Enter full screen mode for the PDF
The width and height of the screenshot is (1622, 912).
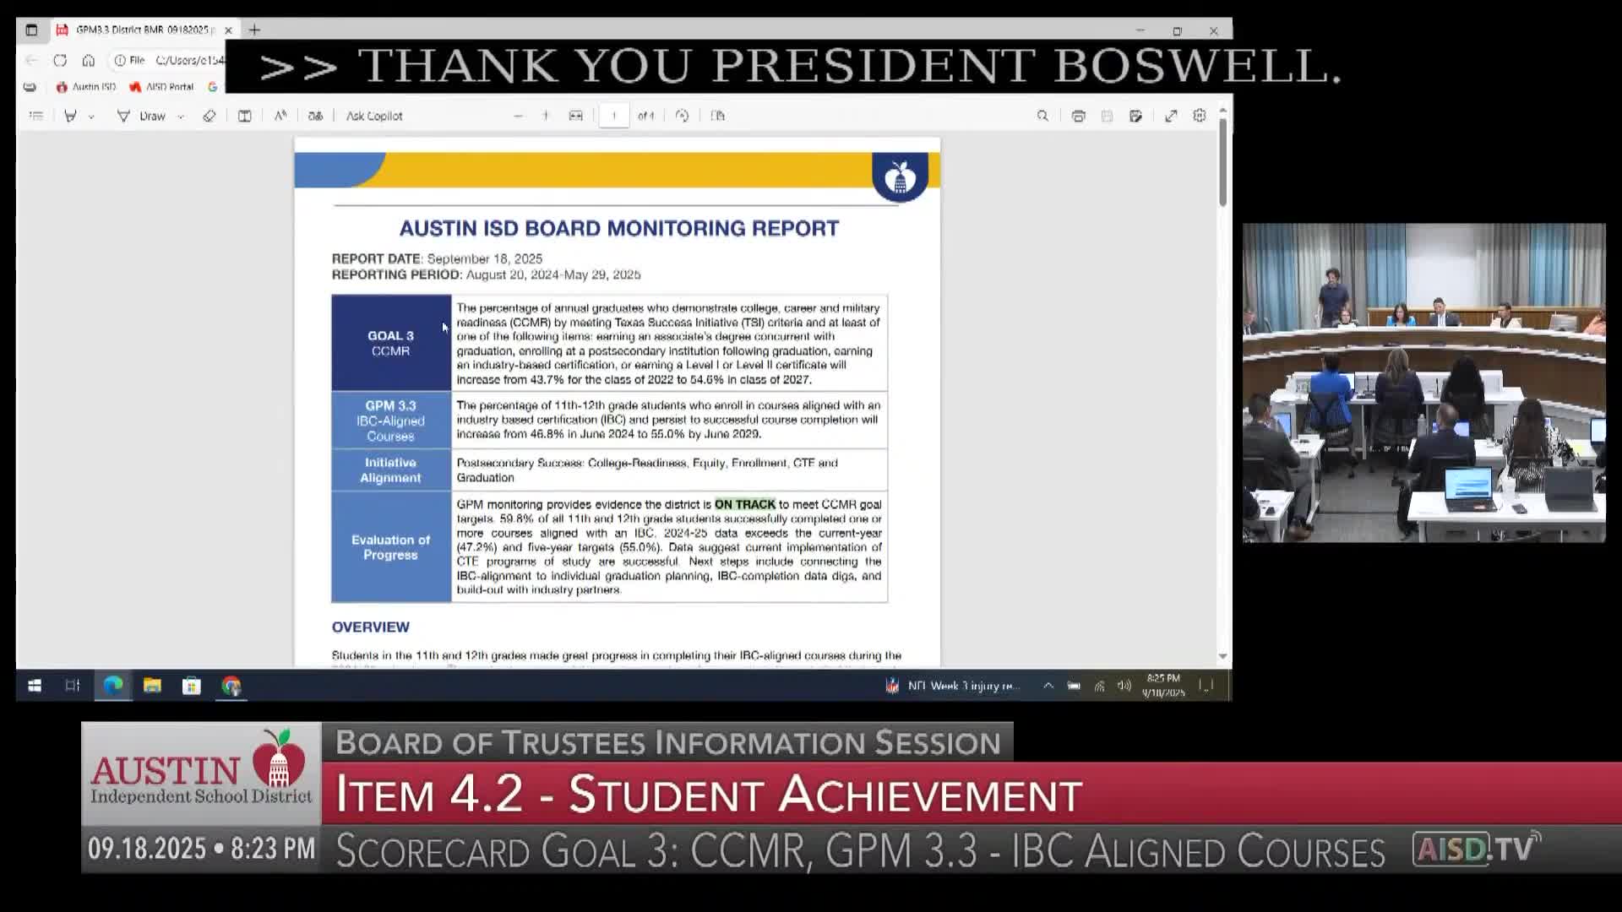tap(1171, 116)
